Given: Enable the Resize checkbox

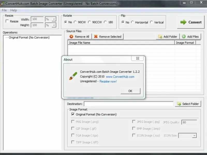Looking at the screenshot, I should tap(7, 21).
